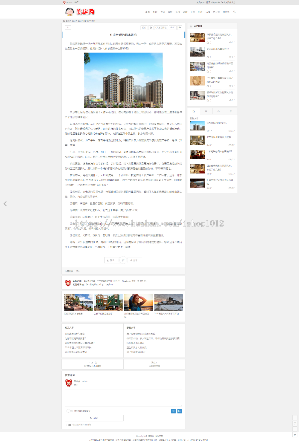
Task: Open the woman at sunset thumbnail
Action: click(x=139, y=302)
